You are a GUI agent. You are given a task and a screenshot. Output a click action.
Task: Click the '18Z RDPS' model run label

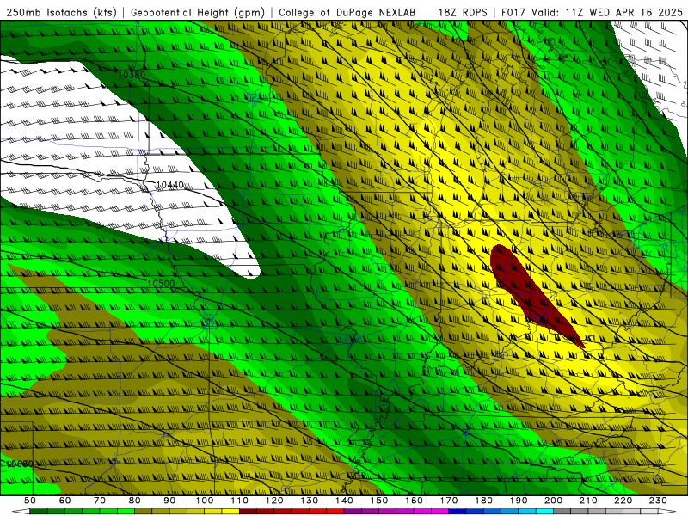pyautogui.click(x=463, y=13)
